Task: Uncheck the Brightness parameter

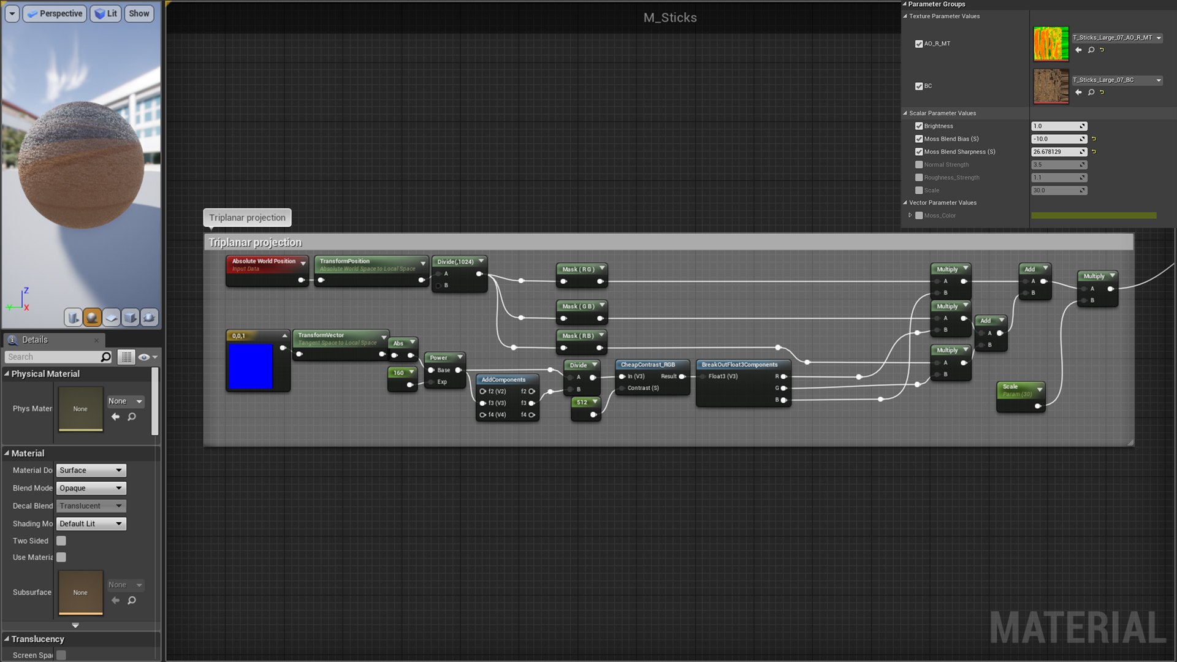Action: [x=919, y=126]
